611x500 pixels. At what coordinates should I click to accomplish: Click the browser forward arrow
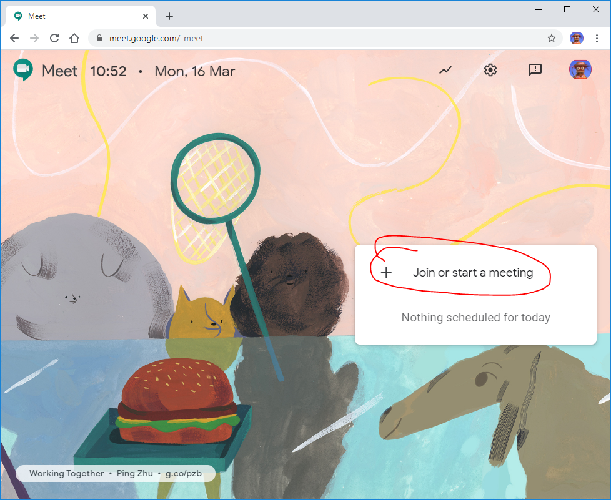tap(34, 38)
